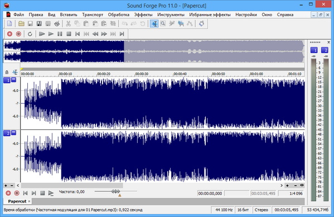Toggle Loop Playback in the transport toolbar

click(30, 34)
